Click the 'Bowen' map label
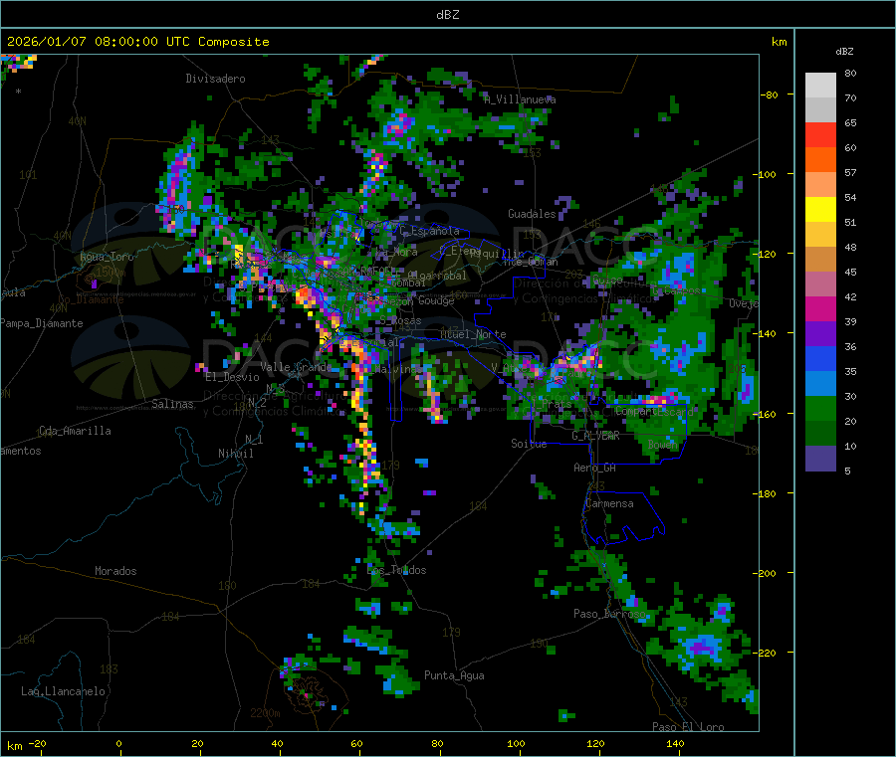 663,444
